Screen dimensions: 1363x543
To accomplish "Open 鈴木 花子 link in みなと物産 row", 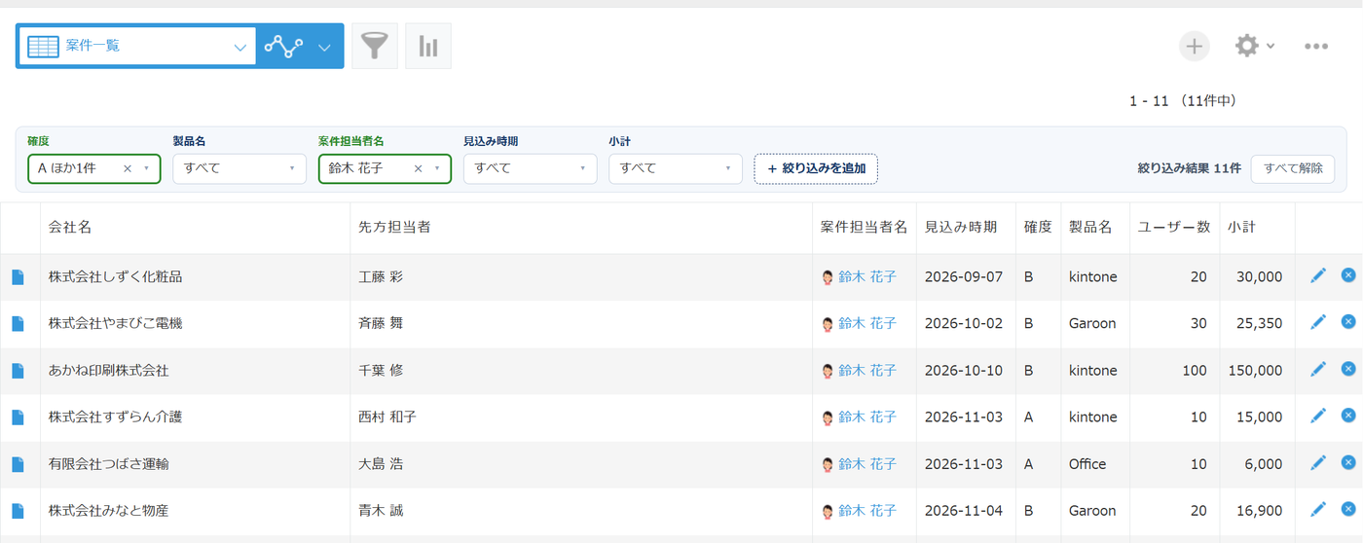I will pyautogui.click(x=866, y=511).
